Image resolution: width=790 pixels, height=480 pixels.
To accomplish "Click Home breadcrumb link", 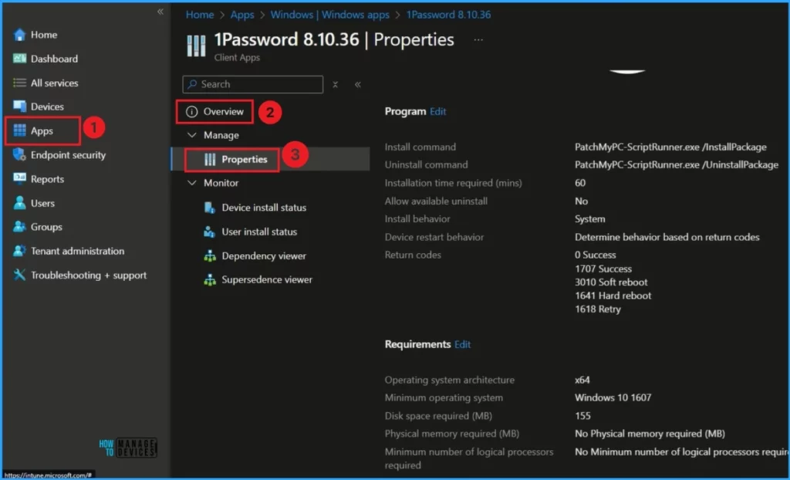I will [200, 15].
